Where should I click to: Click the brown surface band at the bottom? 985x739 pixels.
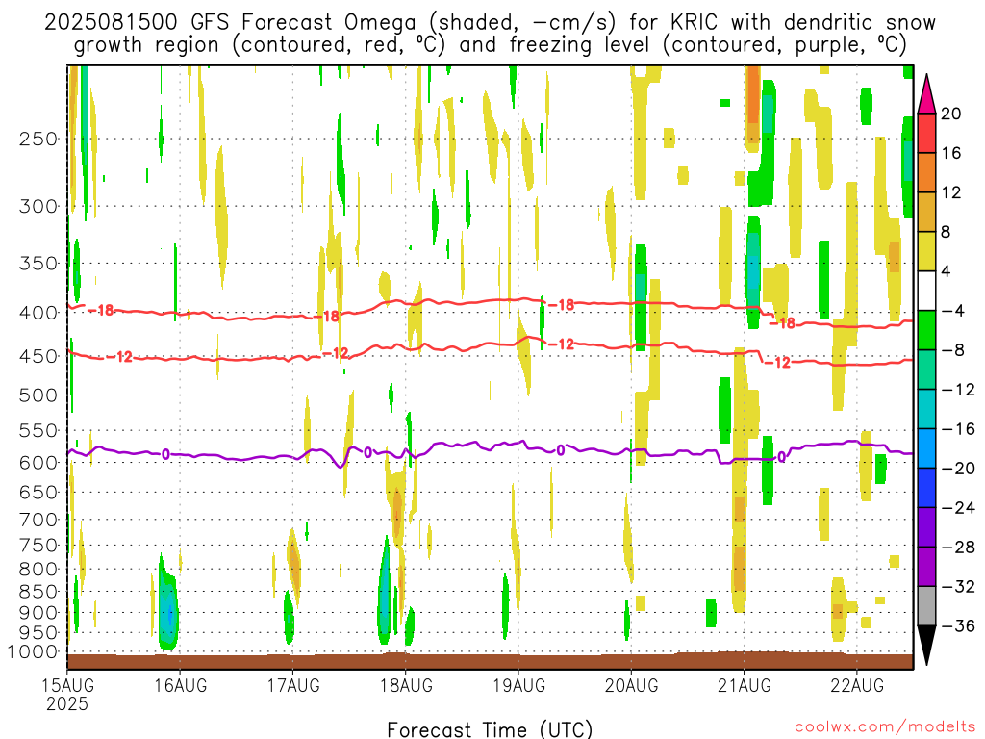tap(490, 661)
